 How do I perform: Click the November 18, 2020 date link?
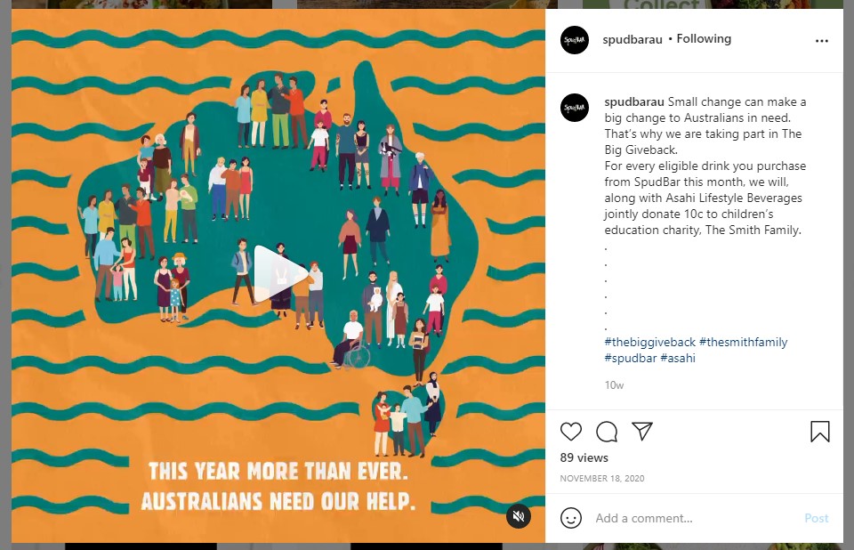[x=602, y=478]
